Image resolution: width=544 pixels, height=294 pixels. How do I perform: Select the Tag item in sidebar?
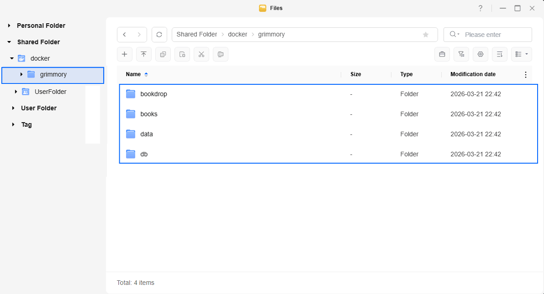[26, 124]
